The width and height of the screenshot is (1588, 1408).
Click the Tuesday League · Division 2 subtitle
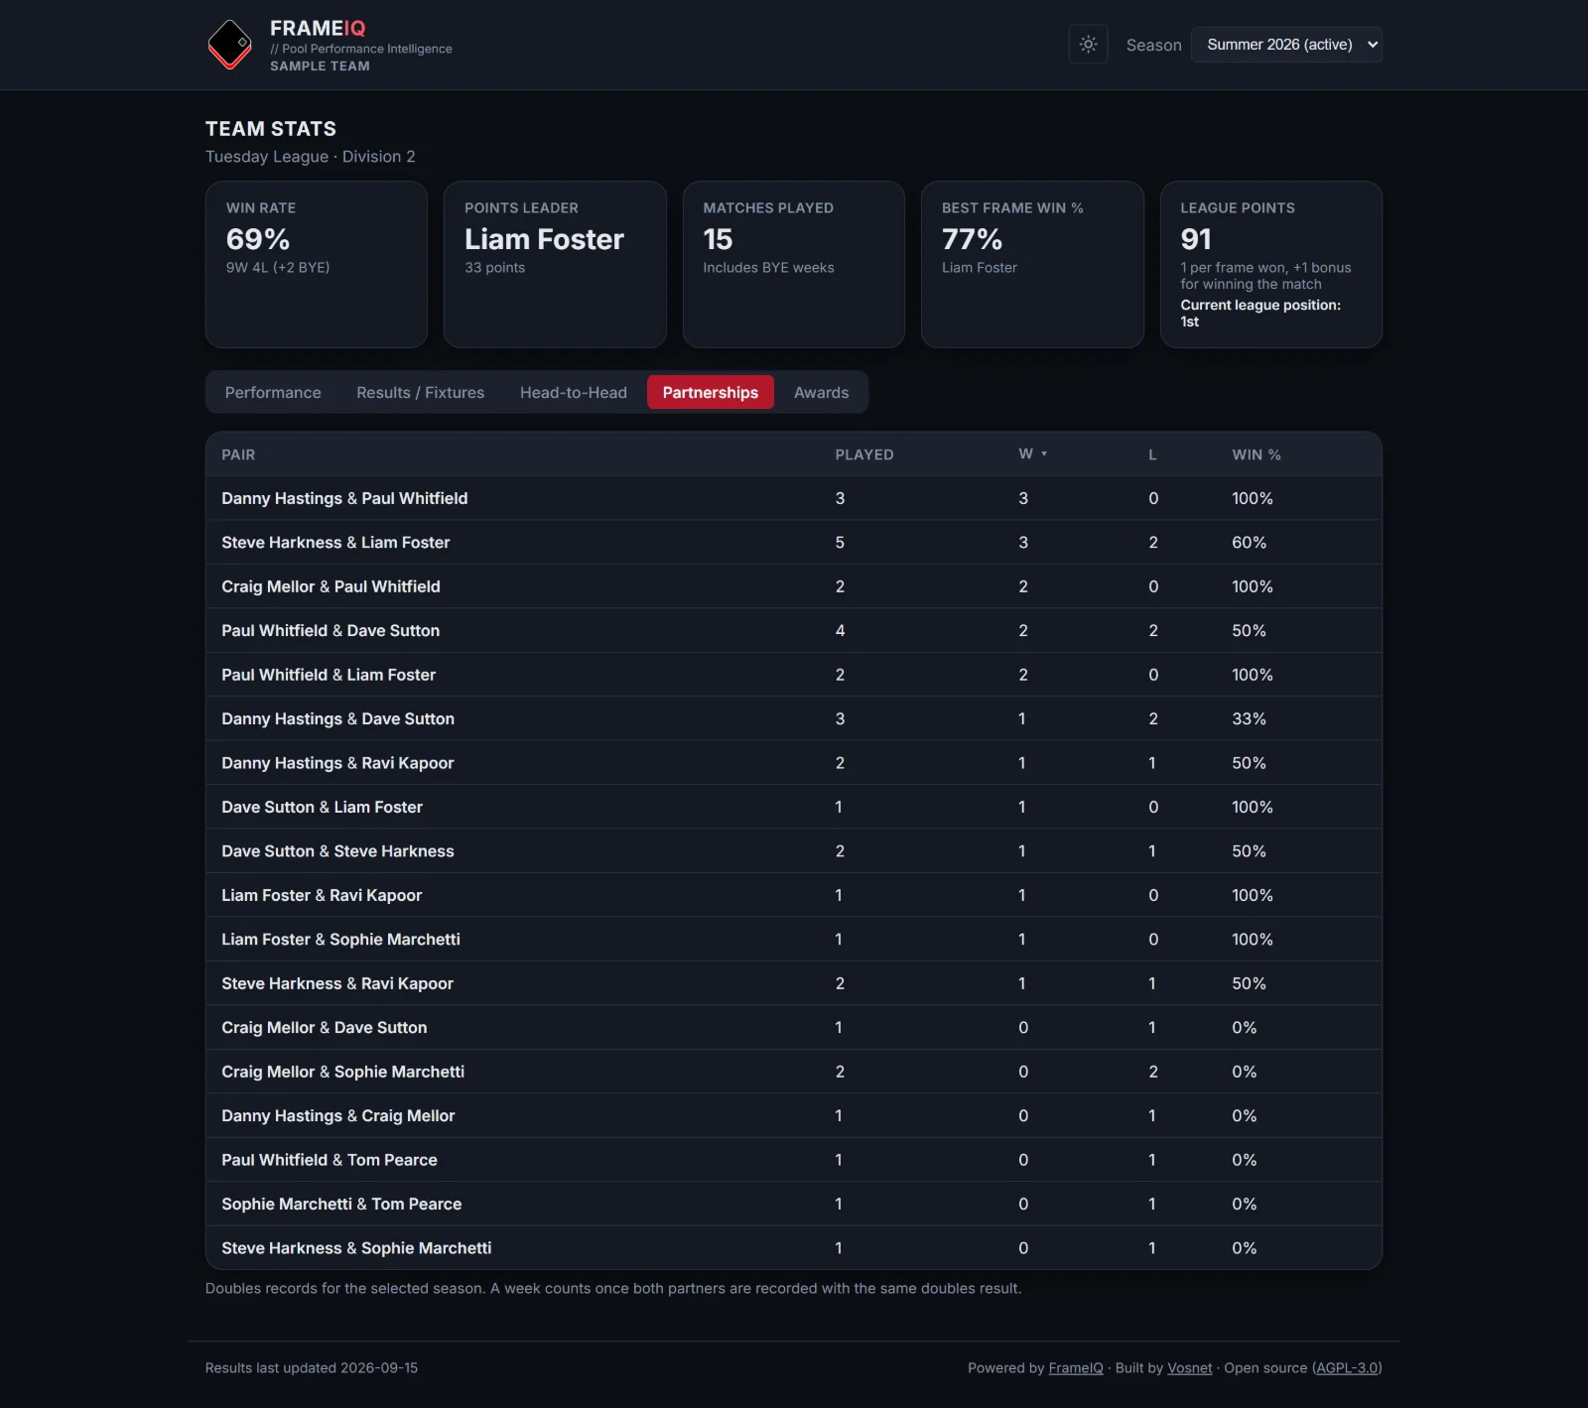[310, 157]
